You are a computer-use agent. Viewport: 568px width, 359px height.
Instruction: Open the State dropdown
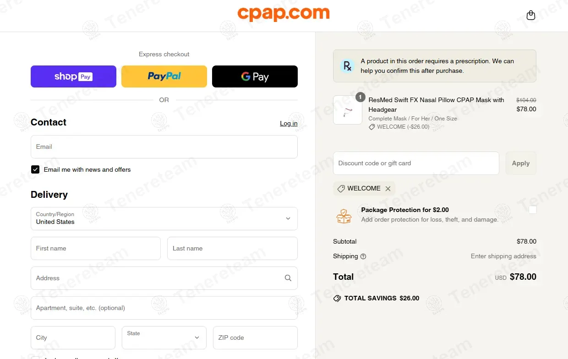164,337
